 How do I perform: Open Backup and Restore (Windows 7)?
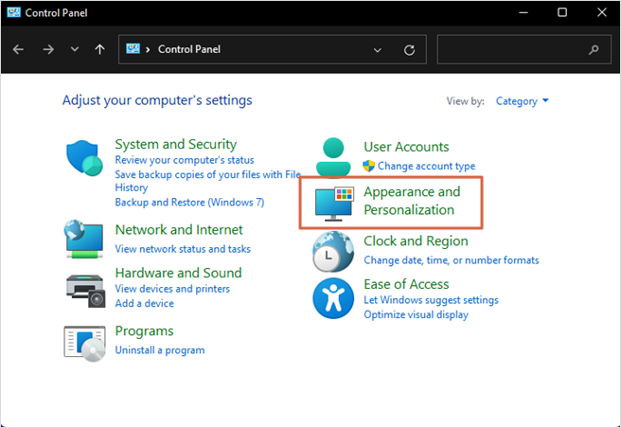[x=189, y=202]
